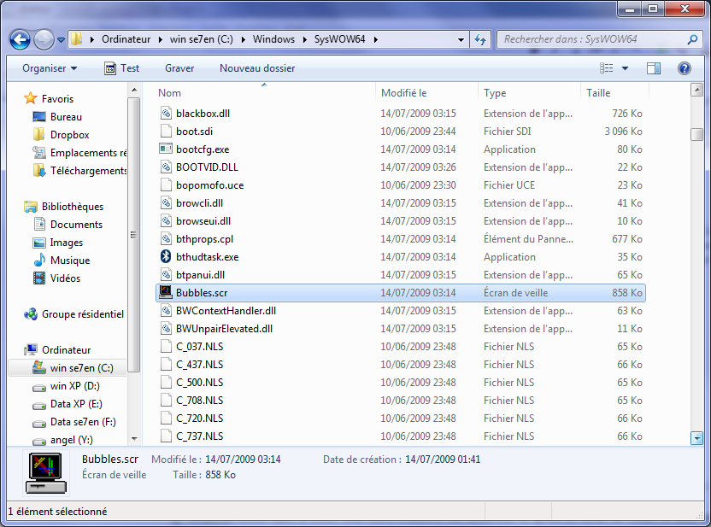Click the file list scrollbar down arrow
The width and height of the screenshot is (711, 527).
click(x=697, y=437)
